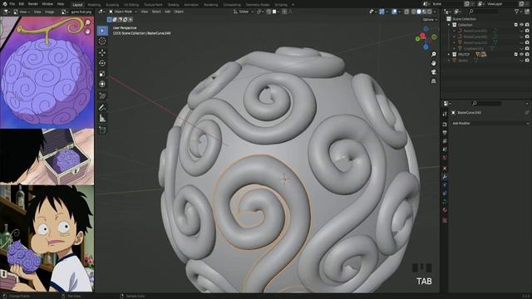The height and width of the screenshot is (299, 532).
Task: Click image editor pan hand icon
Action: tap(88, 32)
